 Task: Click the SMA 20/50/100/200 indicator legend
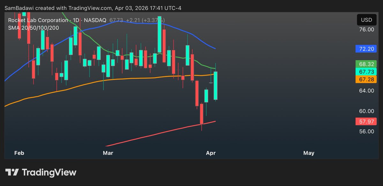coord(34,28)
